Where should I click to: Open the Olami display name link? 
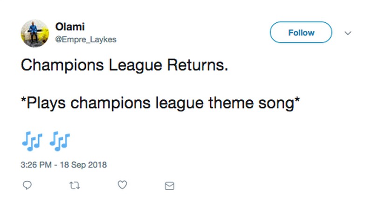click(x=70, y=28)
